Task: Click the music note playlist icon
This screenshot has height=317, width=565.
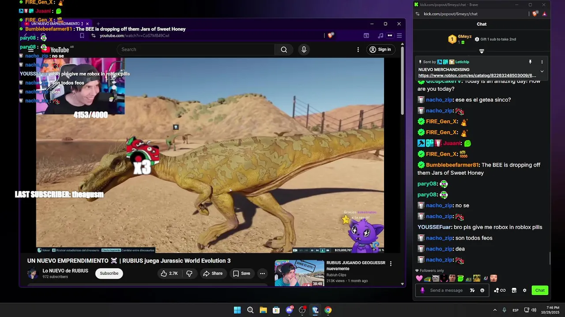Action: (380, 36)
